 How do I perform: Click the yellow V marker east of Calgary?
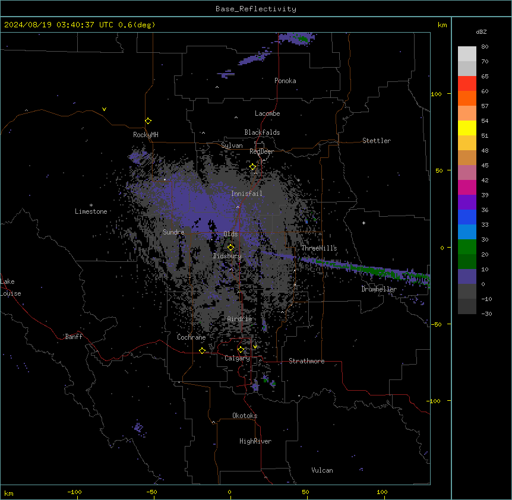point(255,347)
